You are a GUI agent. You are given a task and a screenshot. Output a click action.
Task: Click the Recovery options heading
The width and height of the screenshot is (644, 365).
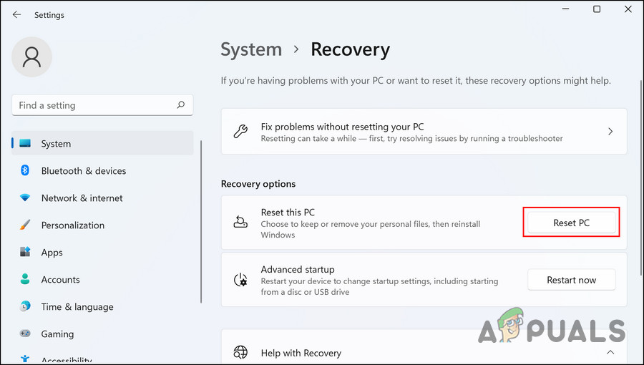point(258,183)
